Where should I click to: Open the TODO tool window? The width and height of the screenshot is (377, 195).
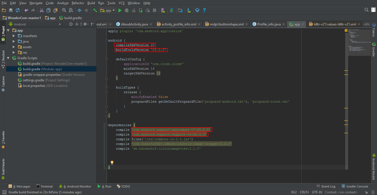pyautogui.click(x=123, y=186)
